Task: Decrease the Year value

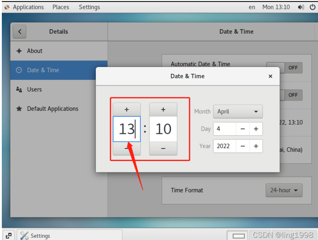Action: (x=243, y=146)
